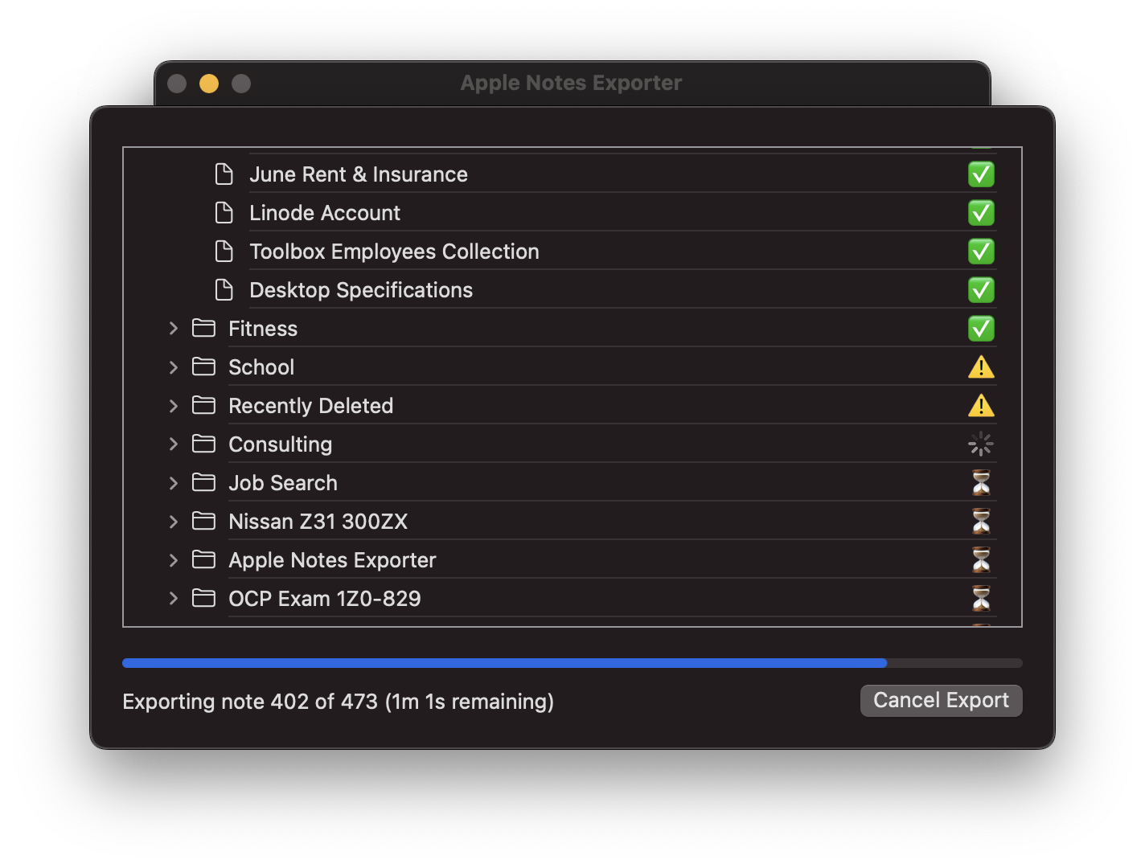Select the Toolbox Employees Collection title text

click(x=394, y=252)
